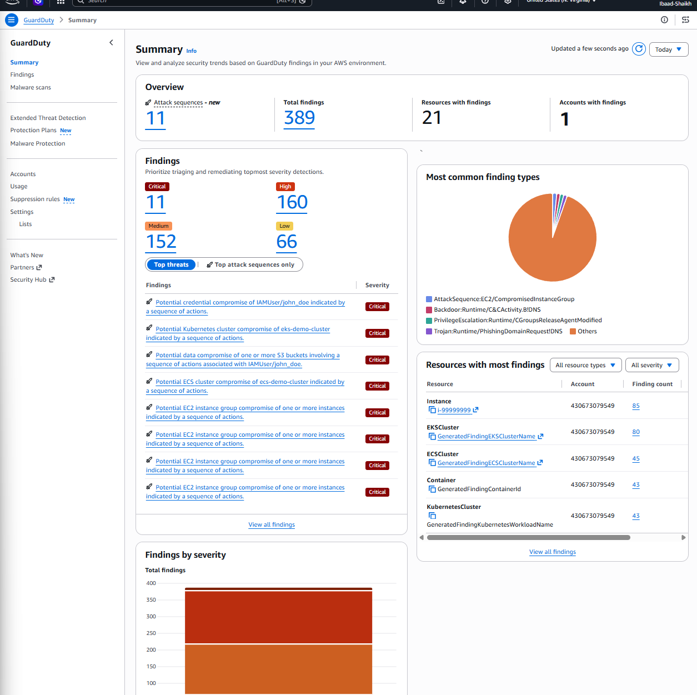Click the resources table scrollbar left arrow

(422, 537)
